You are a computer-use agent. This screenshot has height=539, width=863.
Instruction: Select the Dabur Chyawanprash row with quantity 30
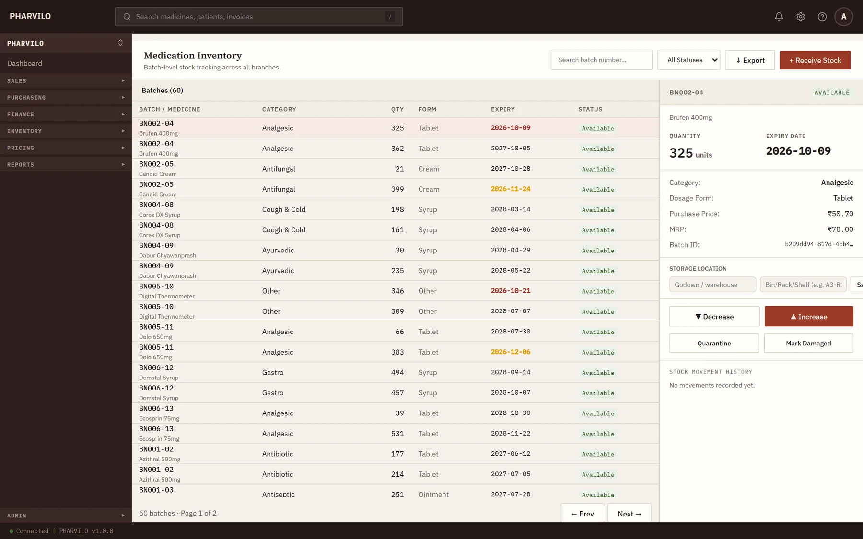point(395,250)
